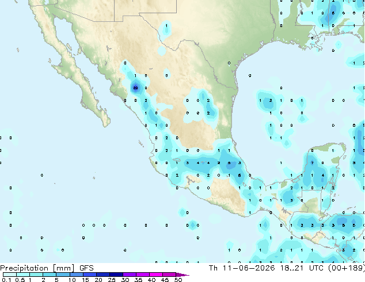Click the '40' legend scale label
The image size is (365, 282).
click(151, 280)
